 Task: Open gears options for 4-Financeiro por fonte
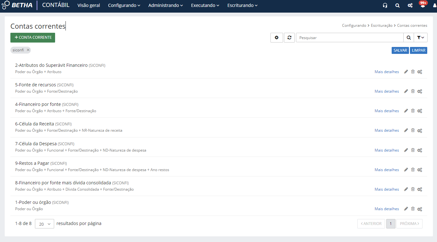click(x=420, y=111)
